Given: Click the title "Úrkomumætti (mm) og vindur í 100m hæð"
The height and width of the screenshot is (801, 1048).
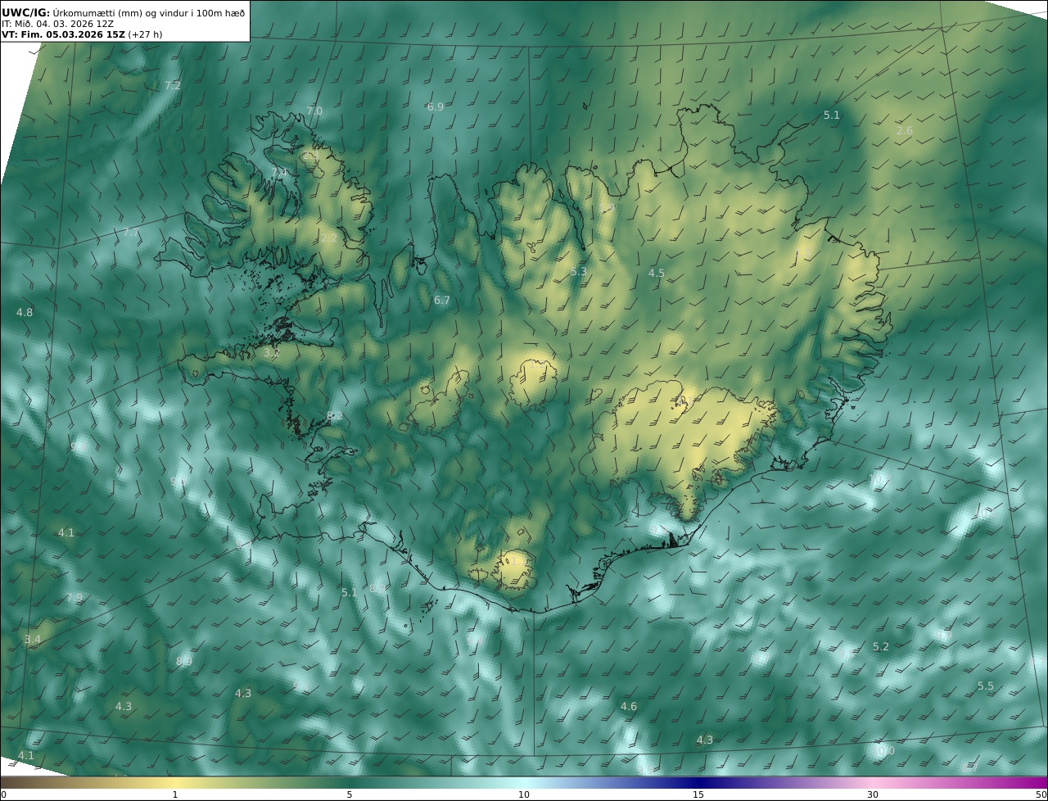Looking at the screenshot, I should pyautogui.click(x=148, y=12).
